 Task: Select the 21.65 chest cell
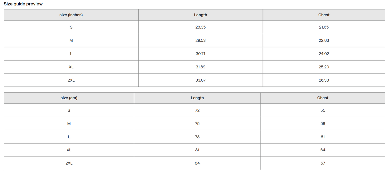324,27
